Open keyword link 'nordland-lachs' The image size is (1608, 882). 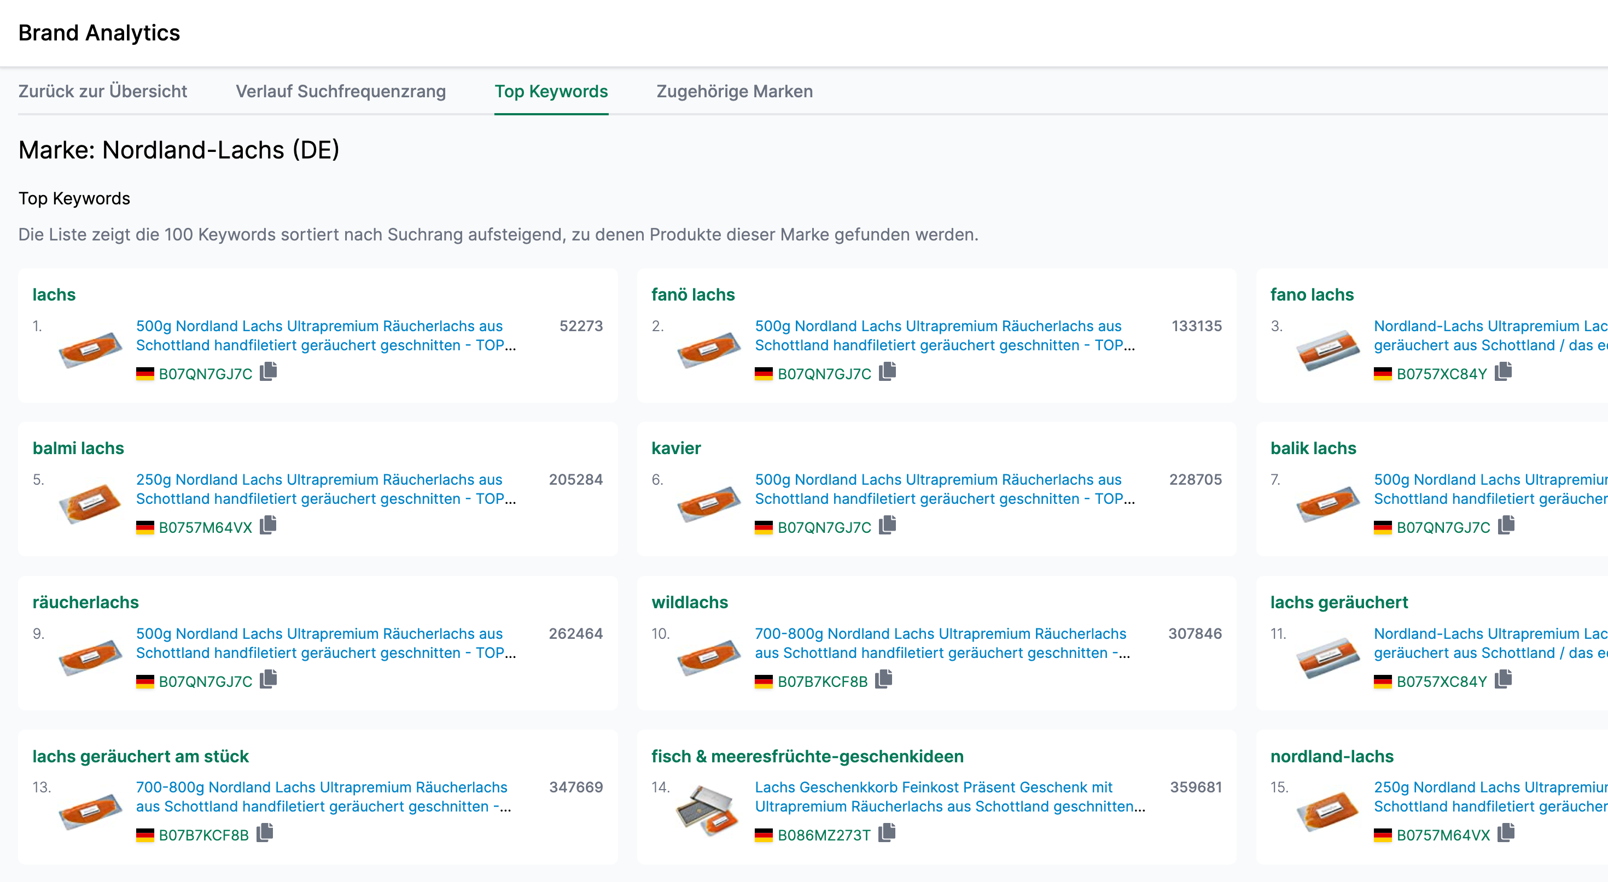click(x=1331, y=756)
